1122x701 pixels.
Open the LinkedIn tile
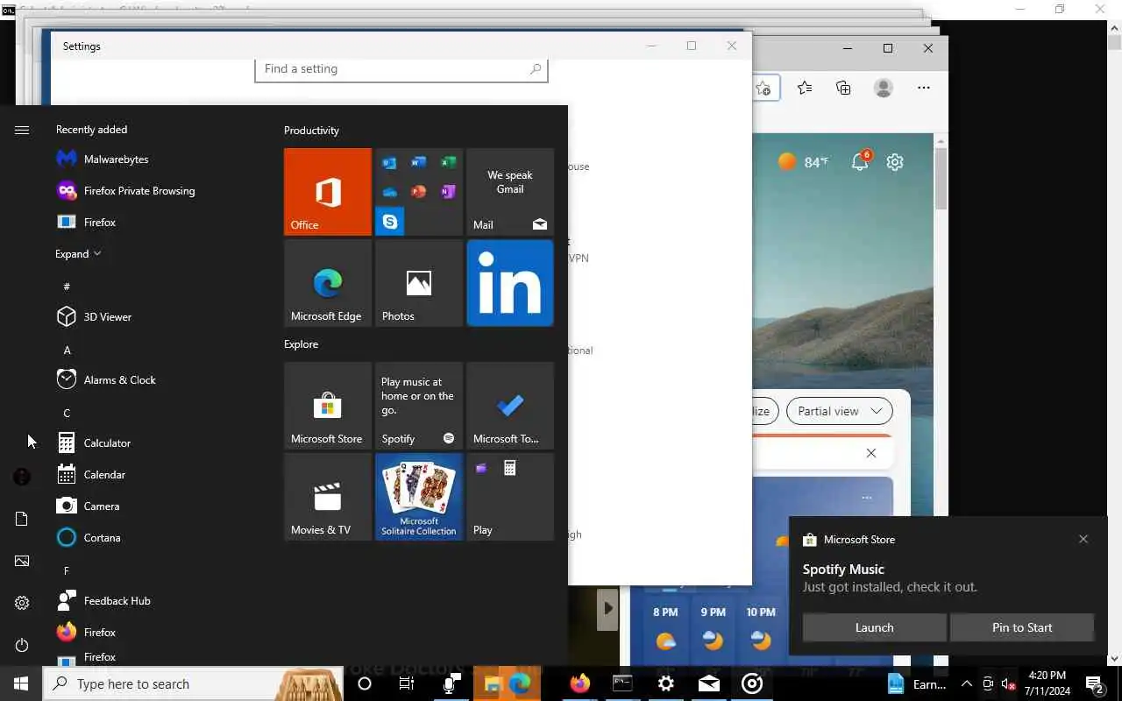pyautogui.click(x=510, y=283)
